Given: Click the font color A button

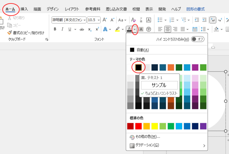Looking at the screenshot, I should [129, 29].
